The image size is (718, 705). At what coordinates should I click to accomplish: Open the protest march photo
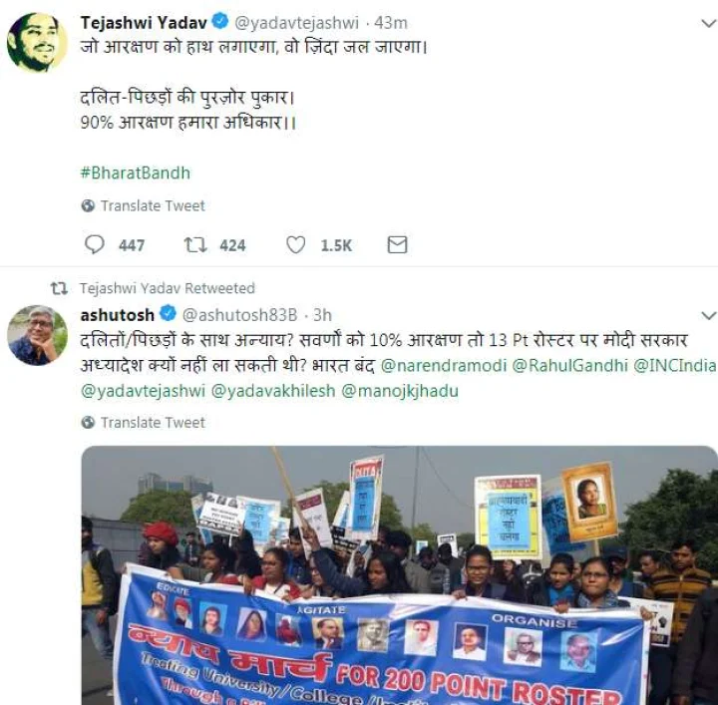tap(399, 575)
